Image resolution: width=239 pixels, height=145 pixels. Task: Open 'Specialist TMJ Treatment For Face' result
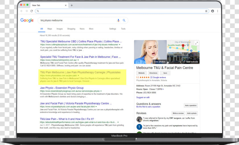click(x=81, y=57)
